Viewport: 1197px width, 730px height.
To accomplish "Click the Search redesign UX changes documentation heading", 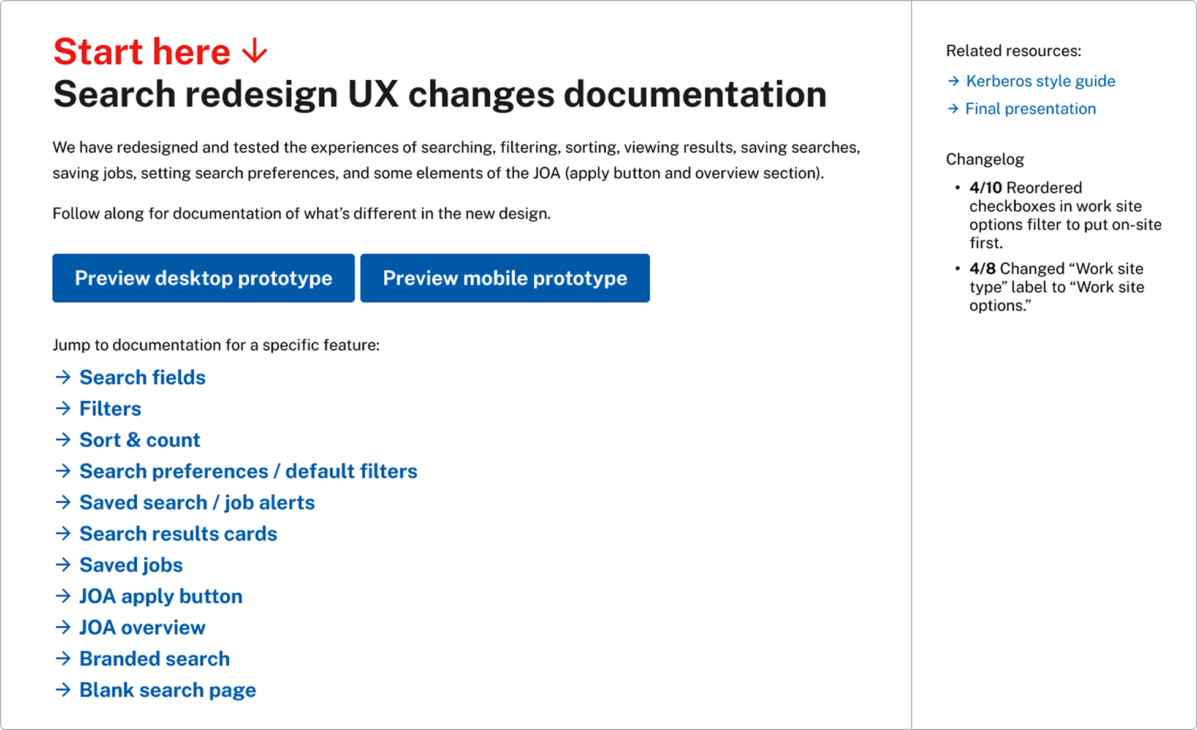I will (x=439, y=94).
